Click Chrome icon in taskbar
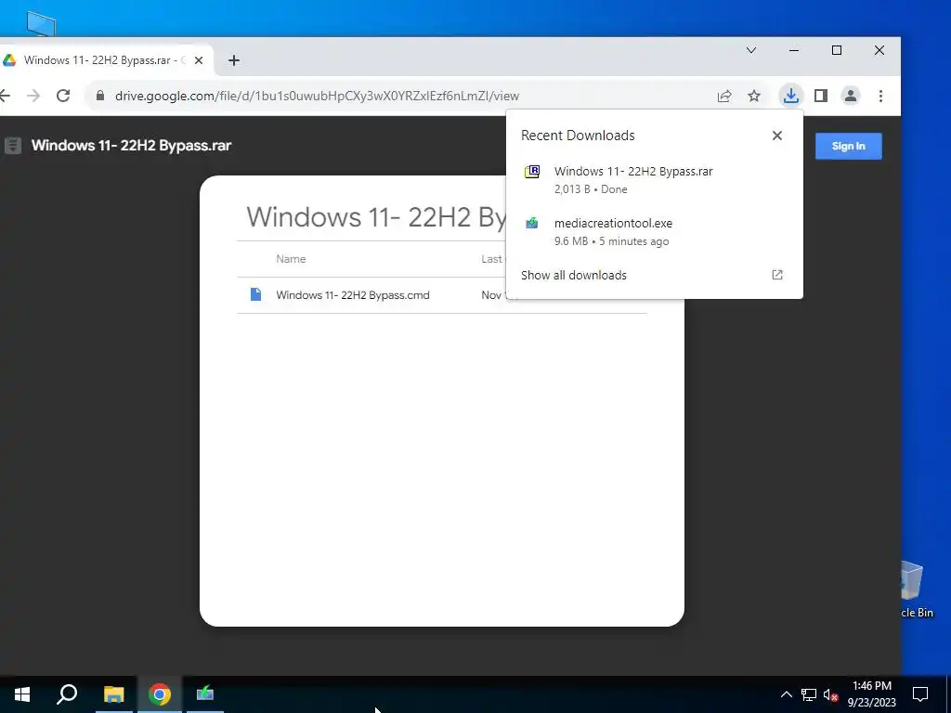This screenshot has width=951, height=713. [160, 694]
